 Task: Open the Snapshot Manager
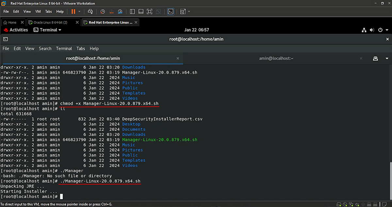(x=120, y=11)
